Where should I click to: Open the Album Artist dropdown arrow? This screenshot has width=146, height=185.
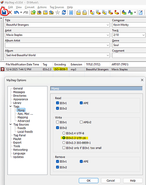(108, 45)
